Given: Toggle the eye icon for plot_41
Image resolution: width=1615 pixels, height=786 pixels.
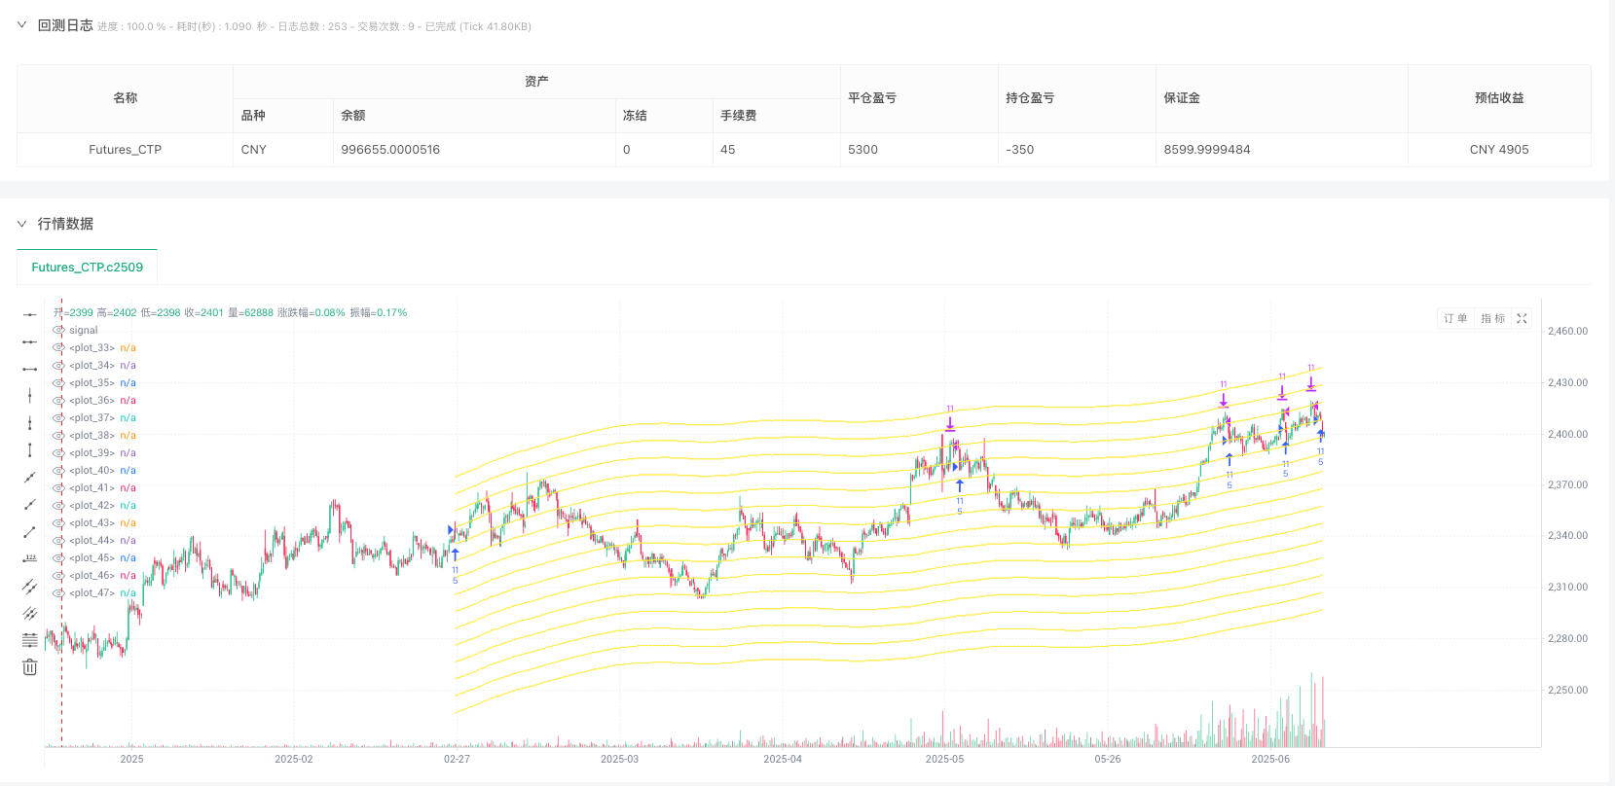Looking at the screenshot, I should pos(58,488).
